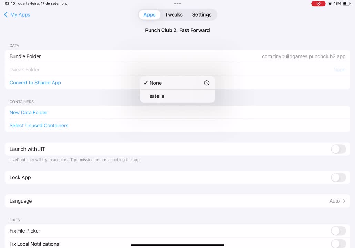Image resolution: width=355 pixels, height=248 pixels.
Task: Go back to My Apps
Action: [17, 15]
